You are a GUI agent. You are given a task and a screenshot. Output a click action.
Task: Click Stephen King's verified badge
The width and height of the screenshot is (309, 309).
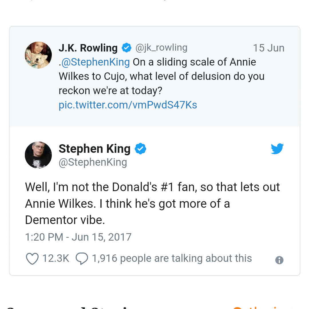140,148
